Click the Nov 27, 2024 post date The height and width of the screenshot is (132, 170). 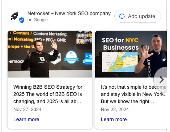pyautogui.click(x=27, y=110)
